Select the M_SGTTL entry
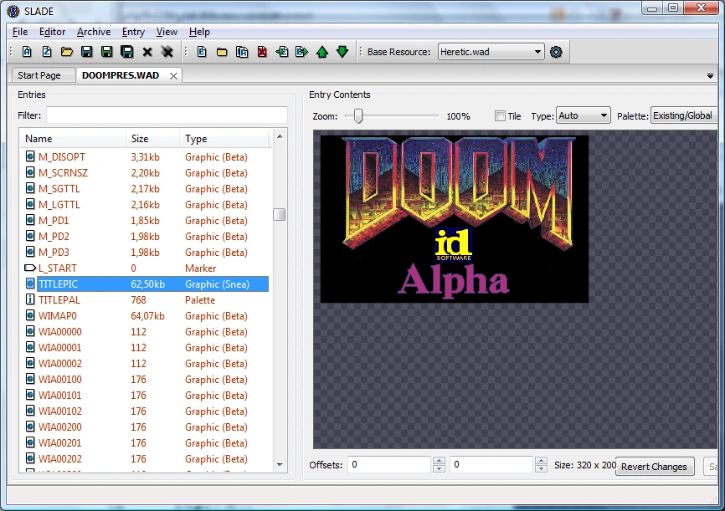This screenshot has width=725, height=511. (144, 188)
